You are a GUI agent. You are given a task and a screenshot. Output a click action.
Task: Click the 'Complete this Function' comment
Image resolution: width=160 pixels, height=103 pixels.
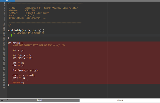coord(28,33)
